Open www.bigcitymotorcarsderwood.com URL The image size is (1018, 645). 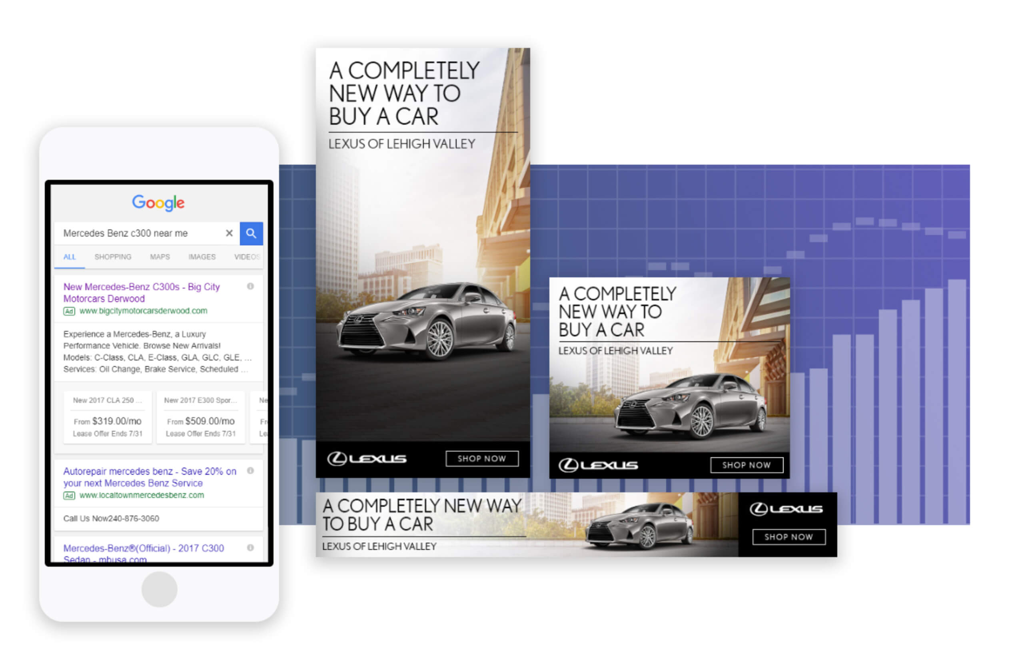point(143,311)
